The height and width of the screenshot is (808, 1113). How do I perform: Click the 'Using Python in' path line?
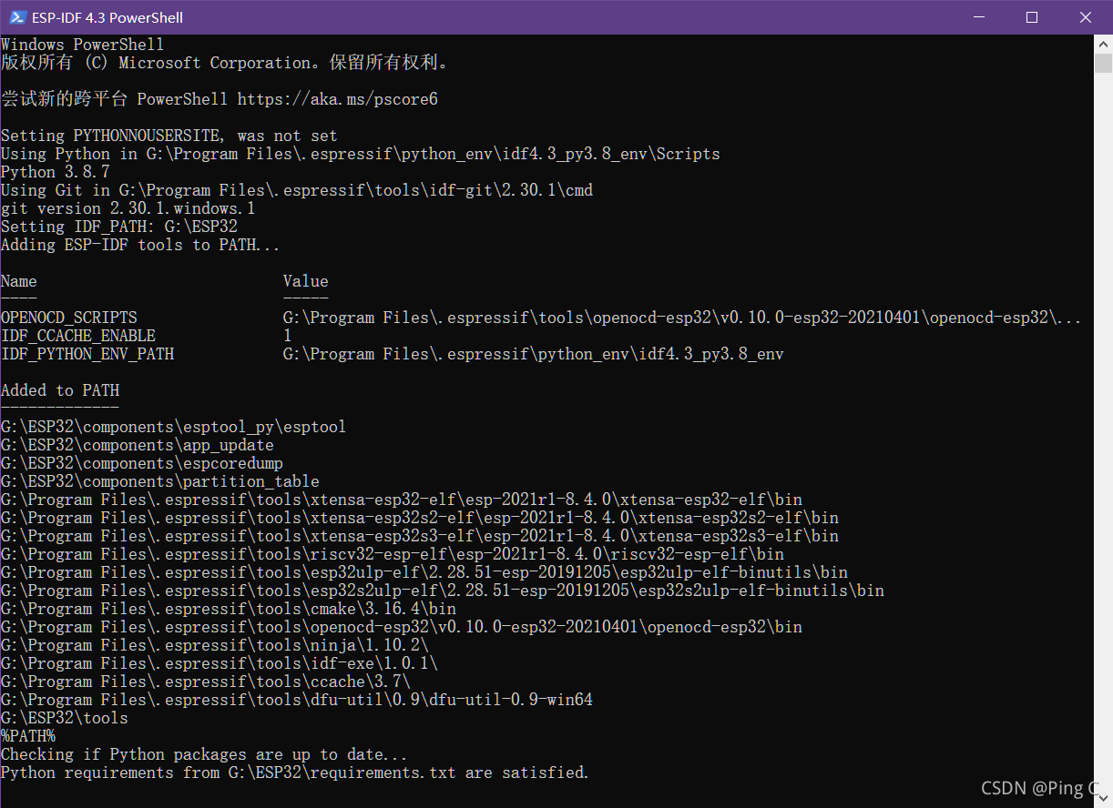pos(361,154)
